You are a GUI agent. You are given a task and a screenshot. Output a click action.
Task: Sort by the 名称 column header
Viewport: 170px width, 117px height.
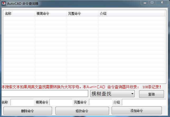point(19,13)
